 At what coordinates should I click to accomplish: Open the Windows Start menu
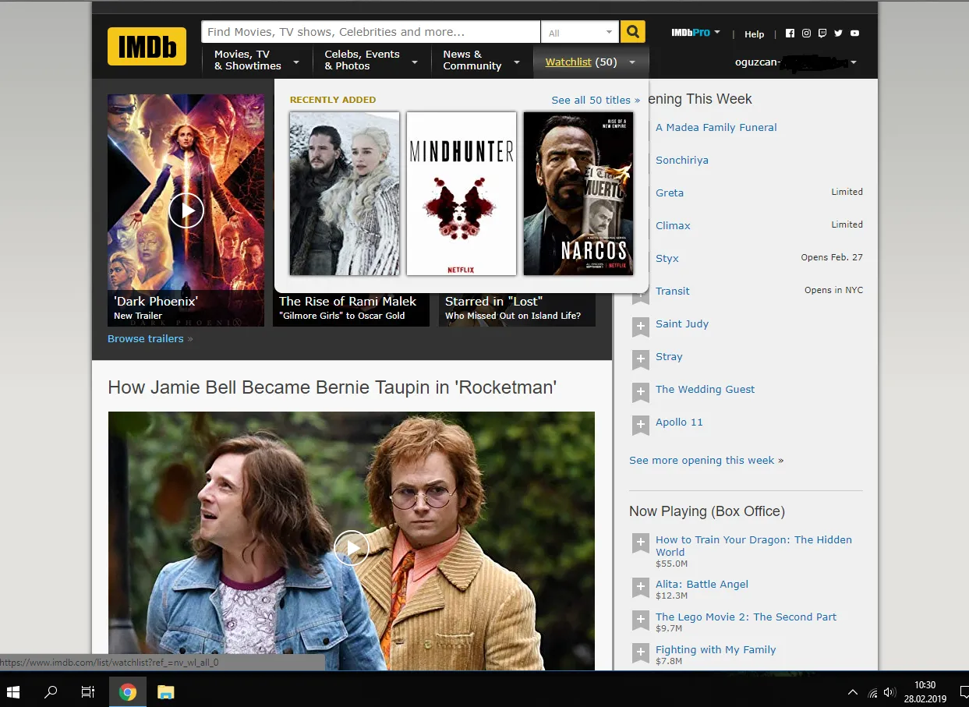(x=13, y=691)
